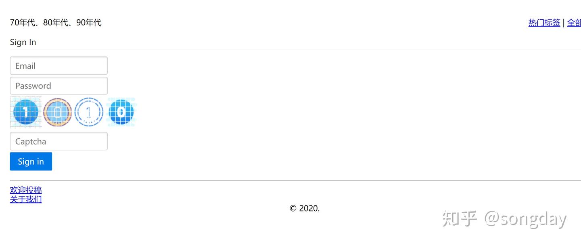Click the © 2020 copyright text
The width and height of the screenshot is (581, 245).
tap(304, 208)
